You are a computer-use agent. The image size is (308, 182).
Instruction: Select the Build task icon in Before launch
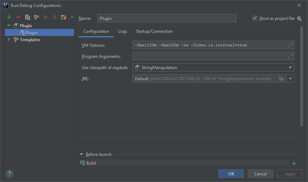82,163
